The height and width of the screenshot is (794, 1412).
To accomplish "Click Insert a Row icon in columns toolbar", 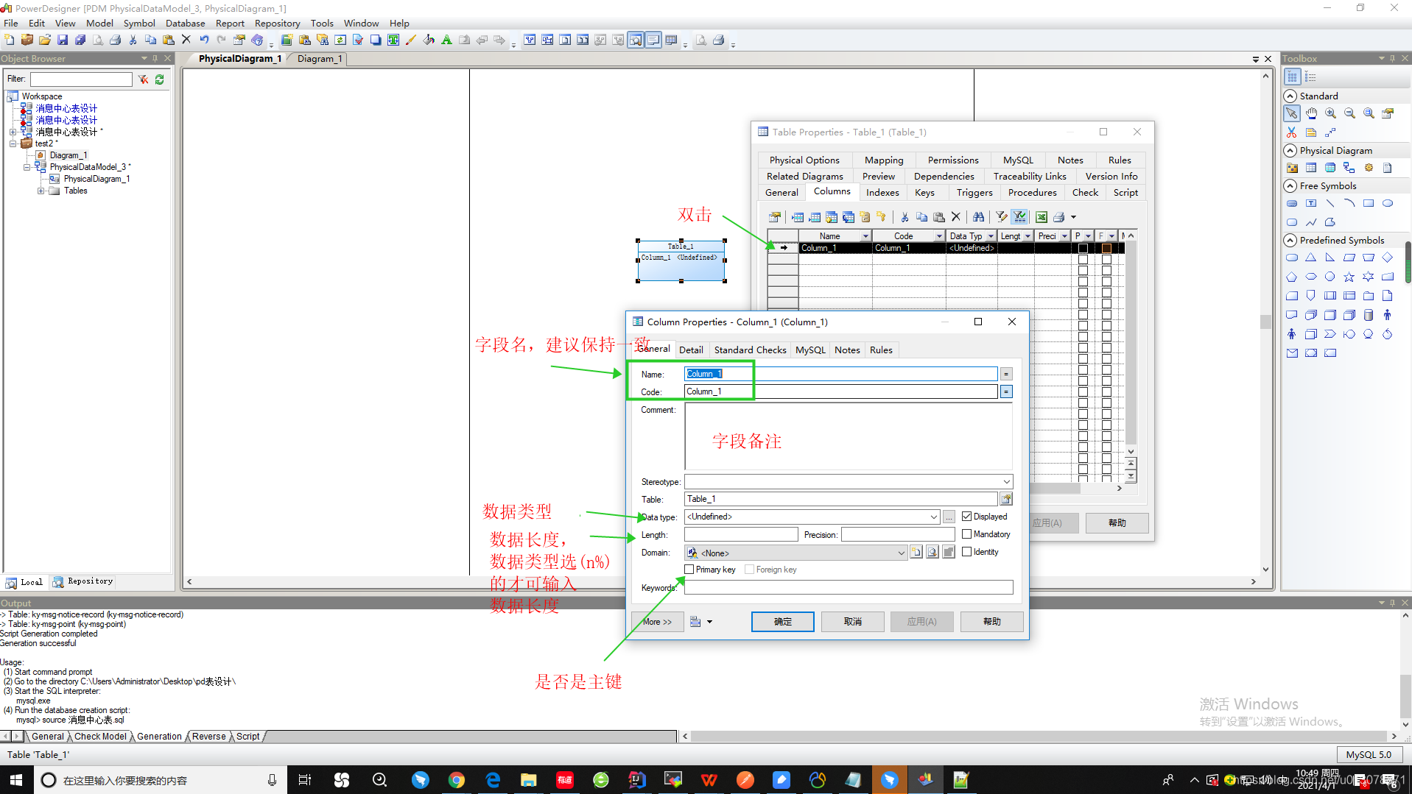I will click(x=798, y=217).
